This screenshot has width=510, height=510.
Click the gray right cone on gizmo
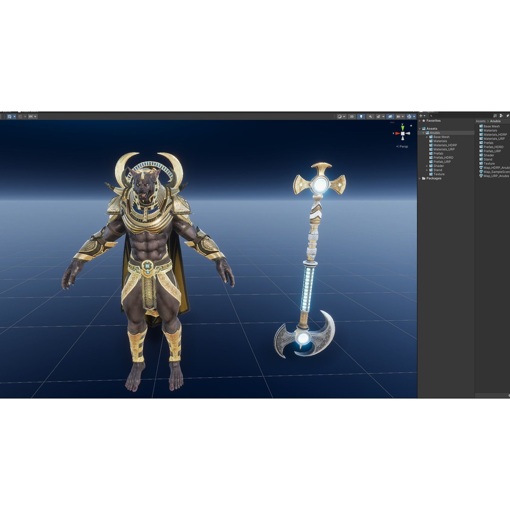[x=408, y=133]
